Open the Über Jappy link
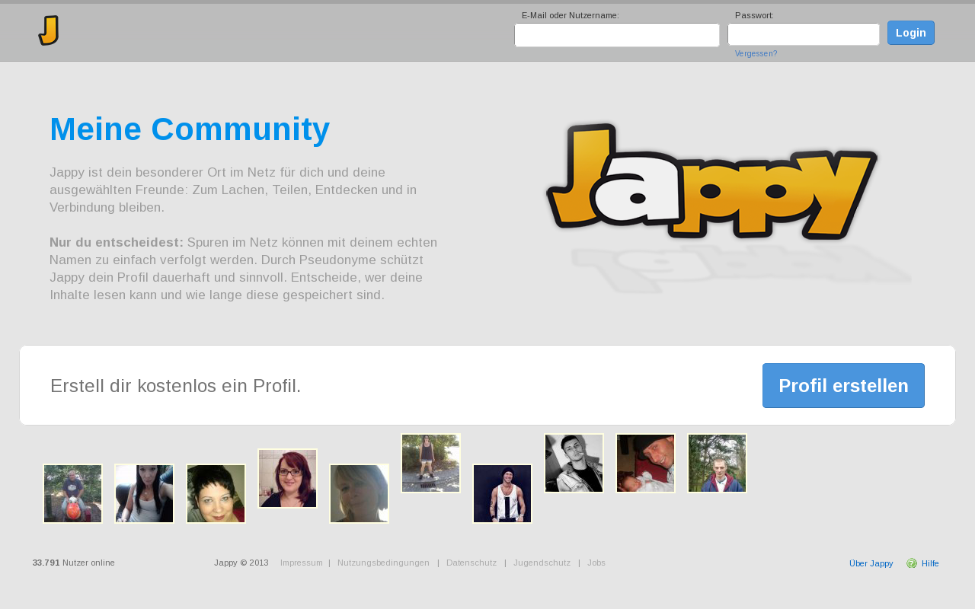 coord(871,563)
